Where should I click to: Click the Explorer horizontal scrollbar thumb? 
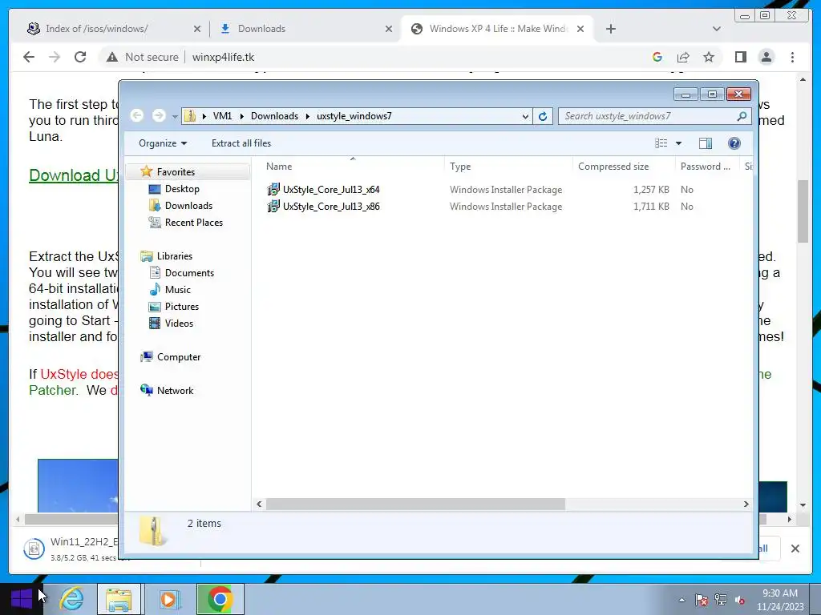pyautogui.click(x=415, y=504)
